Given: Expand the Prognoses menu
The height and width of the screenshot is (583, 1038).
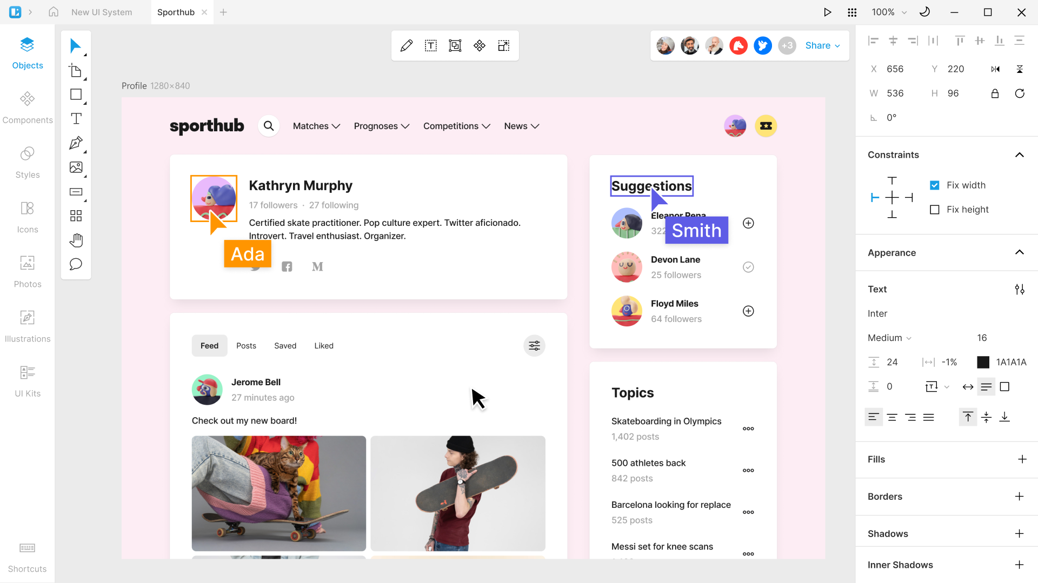Looking at the screenshot, I should point(382,126).
